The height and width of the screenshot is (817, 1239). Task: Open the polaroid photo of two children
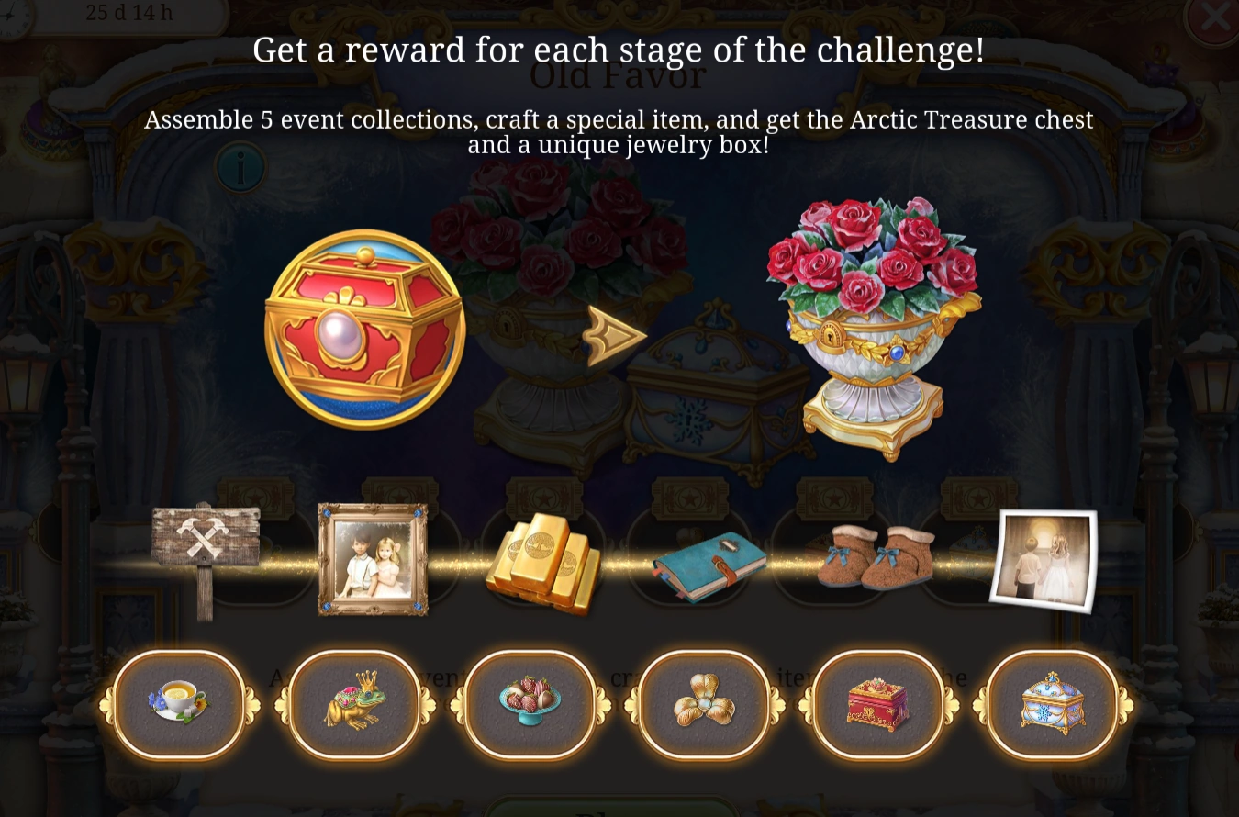tap(1044, 560)
